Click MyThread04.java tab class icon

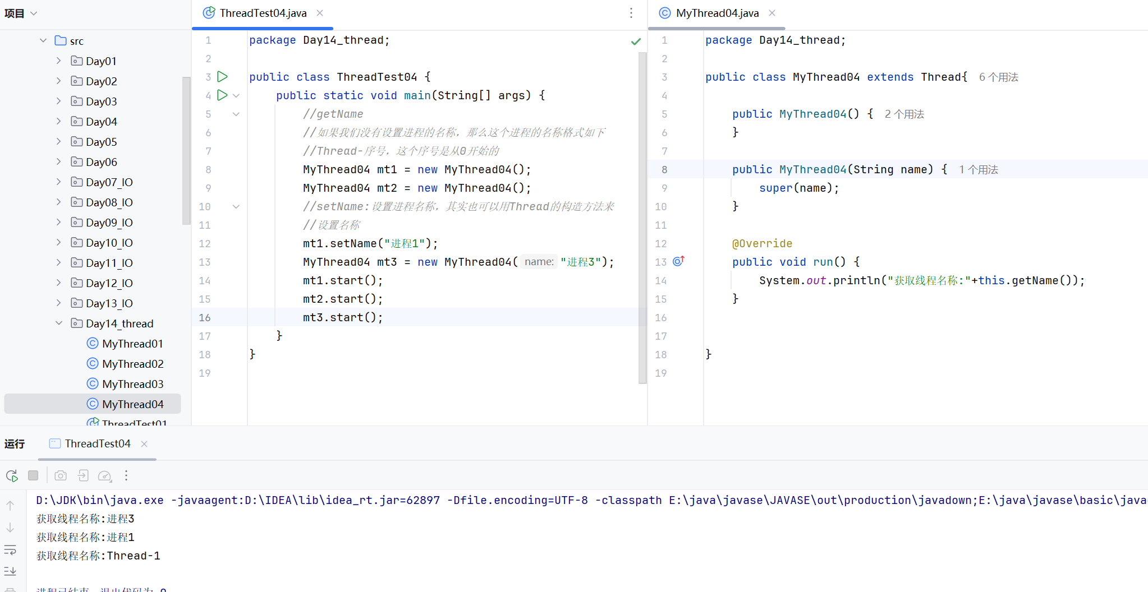click(x=665, y=13)
